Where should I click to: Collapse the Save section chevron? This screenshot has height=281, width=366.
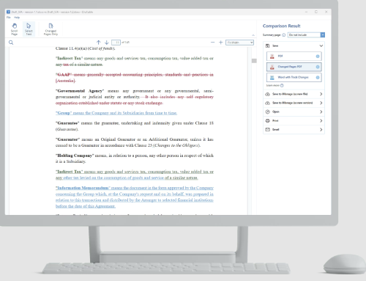[321, 45]
